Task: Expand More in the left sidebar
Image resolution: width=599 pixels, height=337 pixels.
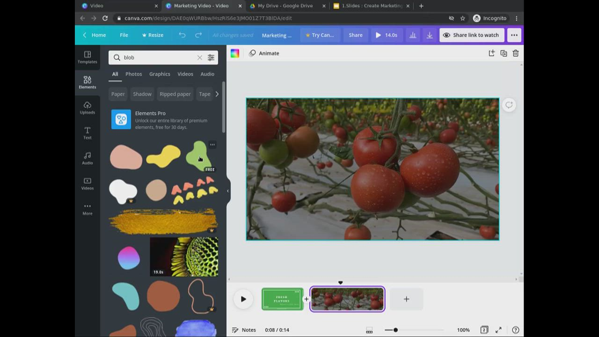Action: click(87, 209)
